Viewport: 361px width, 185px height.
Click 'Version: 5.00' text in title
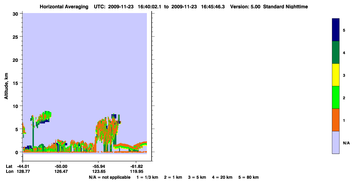point(245,7)
